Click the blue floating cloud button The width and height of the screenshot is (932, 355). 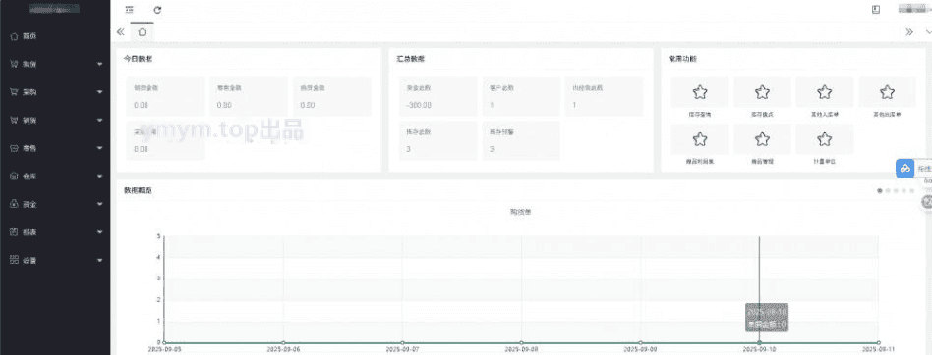click(904, 169)
